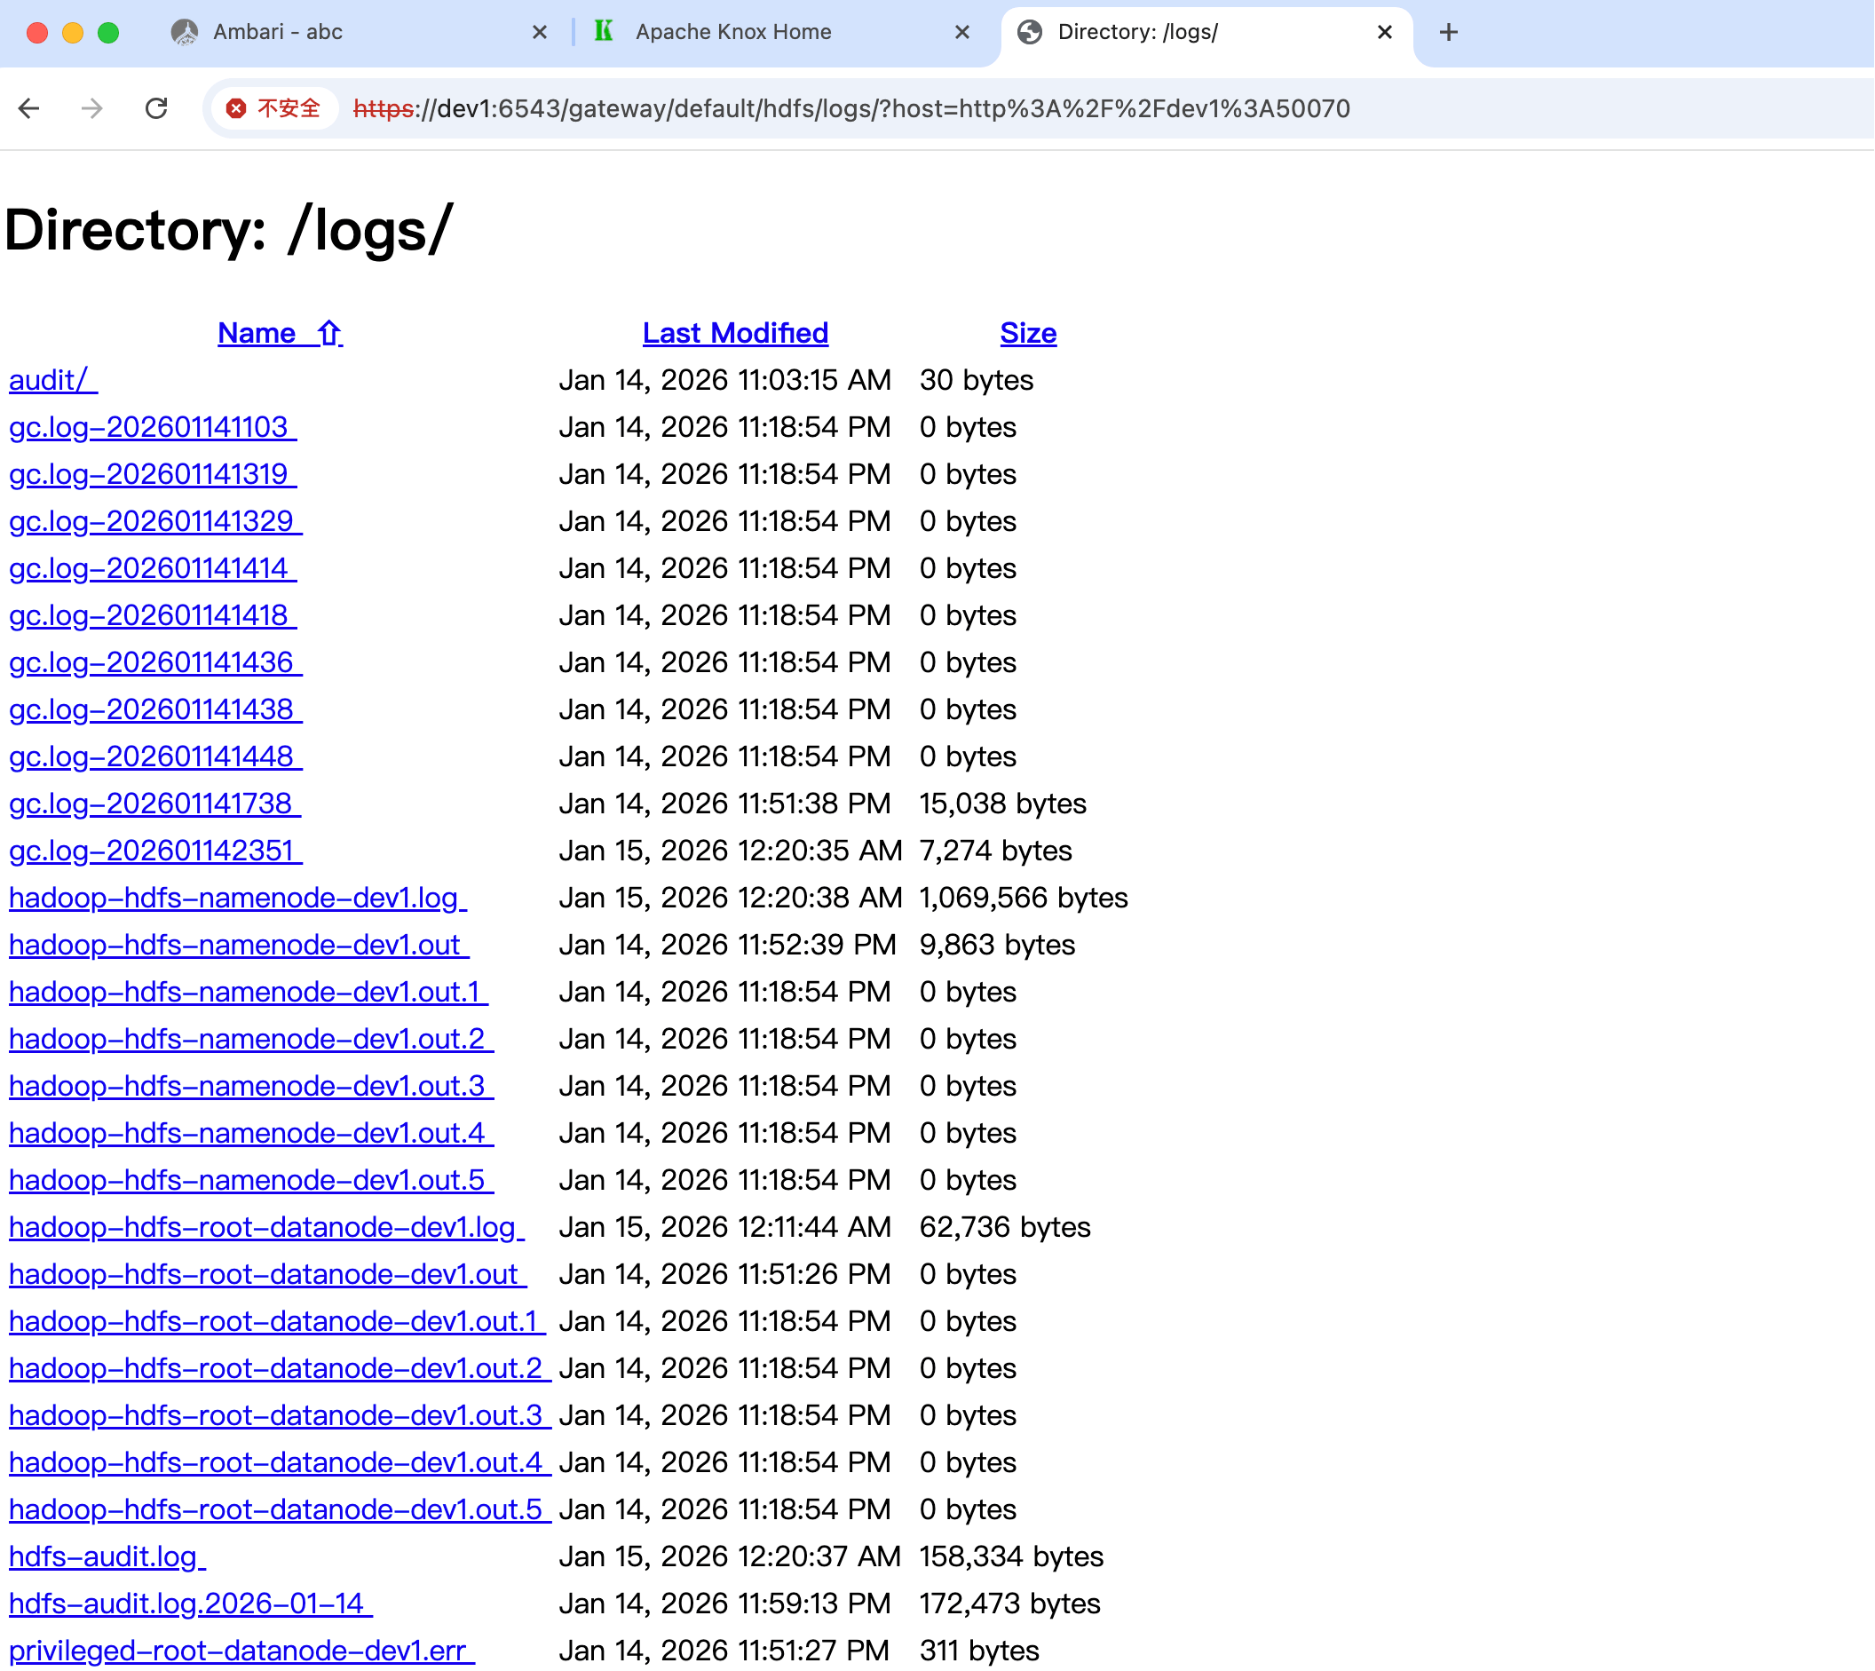The image size is (1875, 1671).
Task: Sort listing by Size column
Action: click(1028, 333)
